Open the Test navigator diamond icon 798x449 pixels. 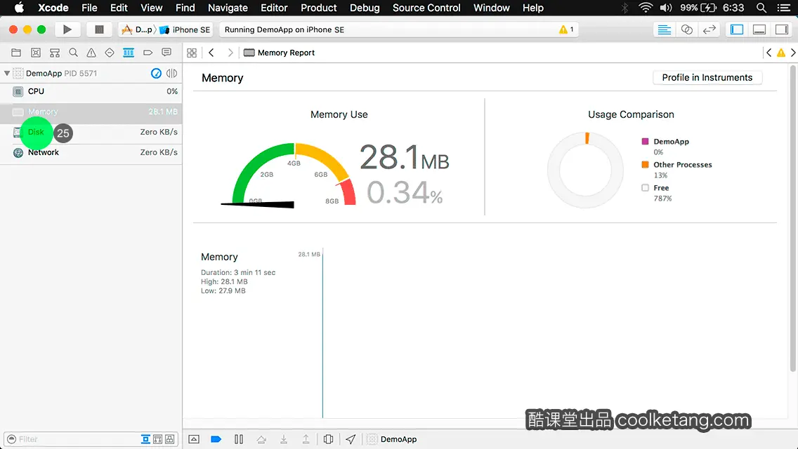click(110, 53)
